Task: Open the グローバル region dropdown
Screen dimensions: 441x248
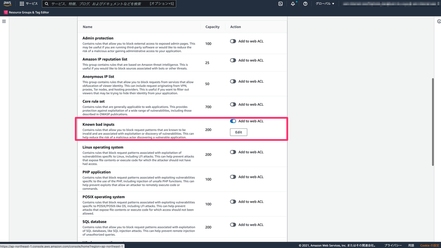Action: (325, 4)
